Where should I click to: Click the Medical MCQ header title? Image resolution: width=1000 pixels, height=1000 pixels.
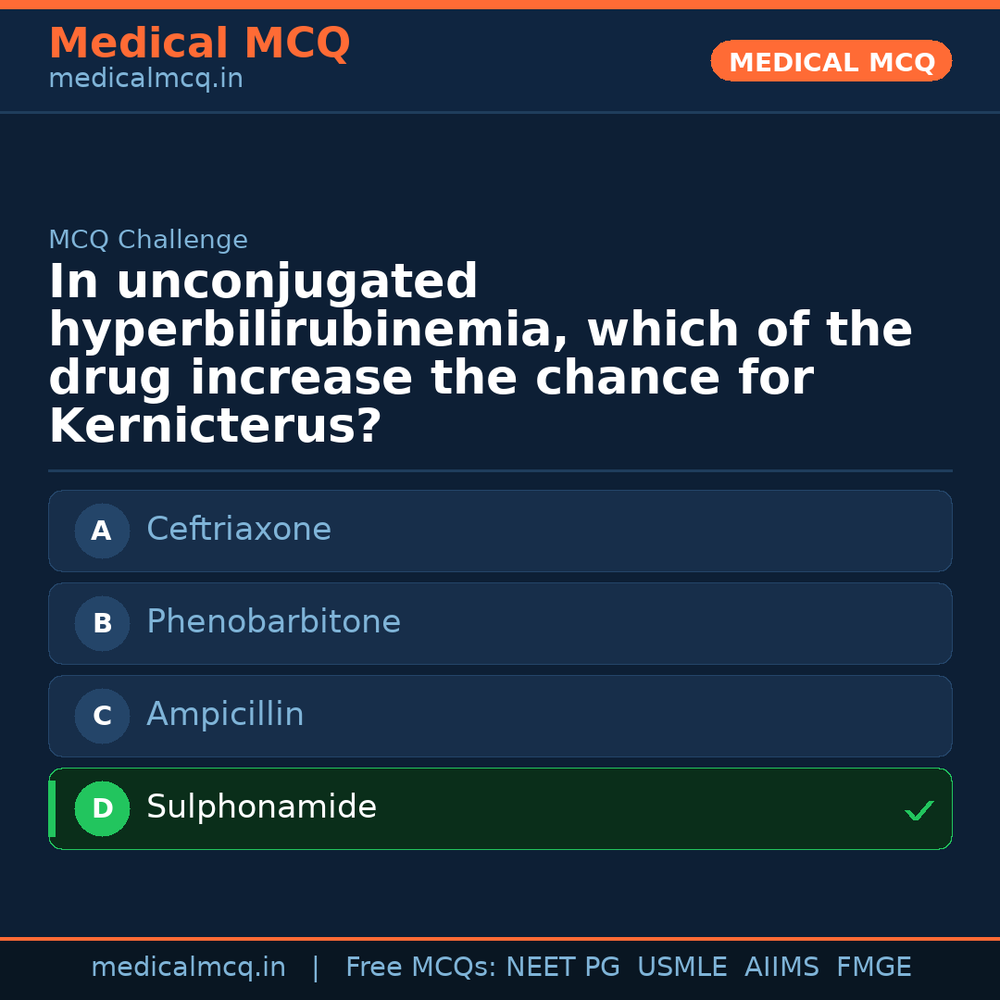click(199, 44)
